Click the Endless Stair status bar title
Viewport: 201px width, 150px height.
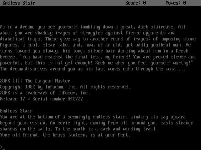(x=19, y=3)
